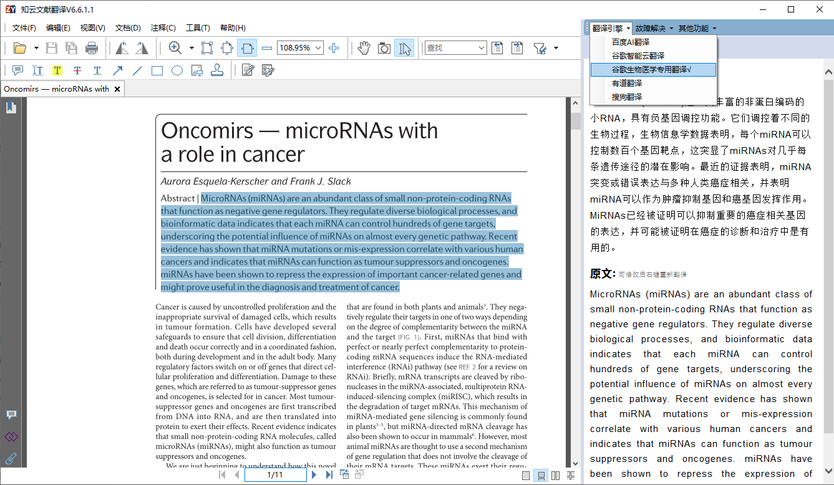Select the typewriter text tool
The width and height of the screenshot is (834, 485).
(37, 70)
